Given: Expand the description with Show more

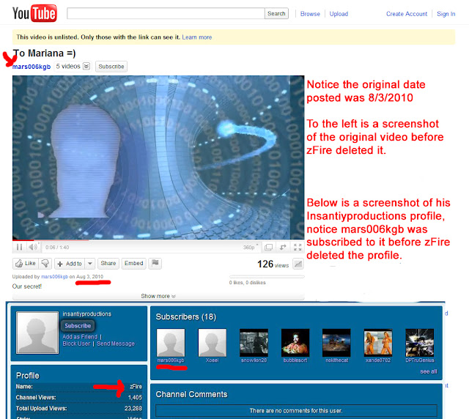Looking at the screenshot, I should (158, 296).
